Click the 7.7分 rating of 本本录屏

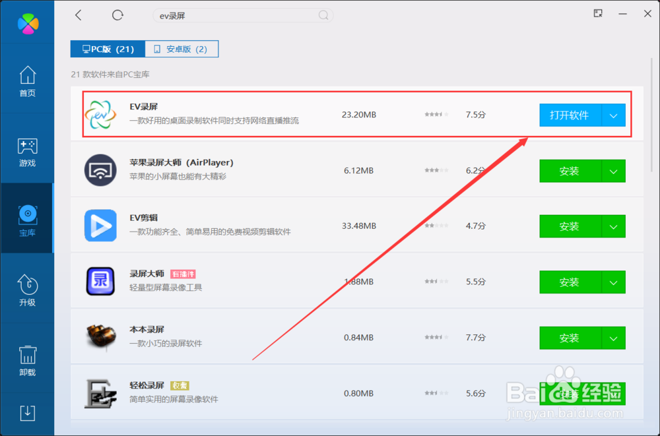click(476, 338)
